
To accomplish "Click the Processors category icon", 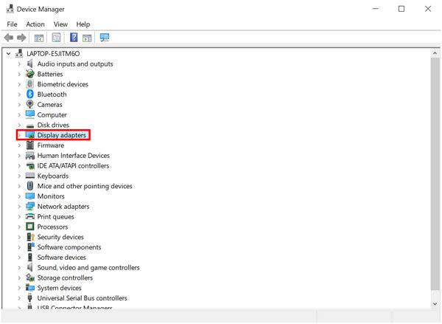I will [x=30, y=227].
